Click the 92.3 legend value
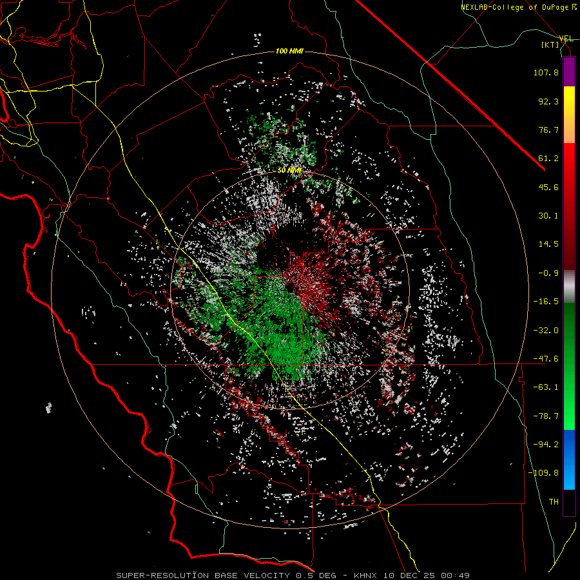This screenshot has height=580, width=580. (x=548, y=101)
